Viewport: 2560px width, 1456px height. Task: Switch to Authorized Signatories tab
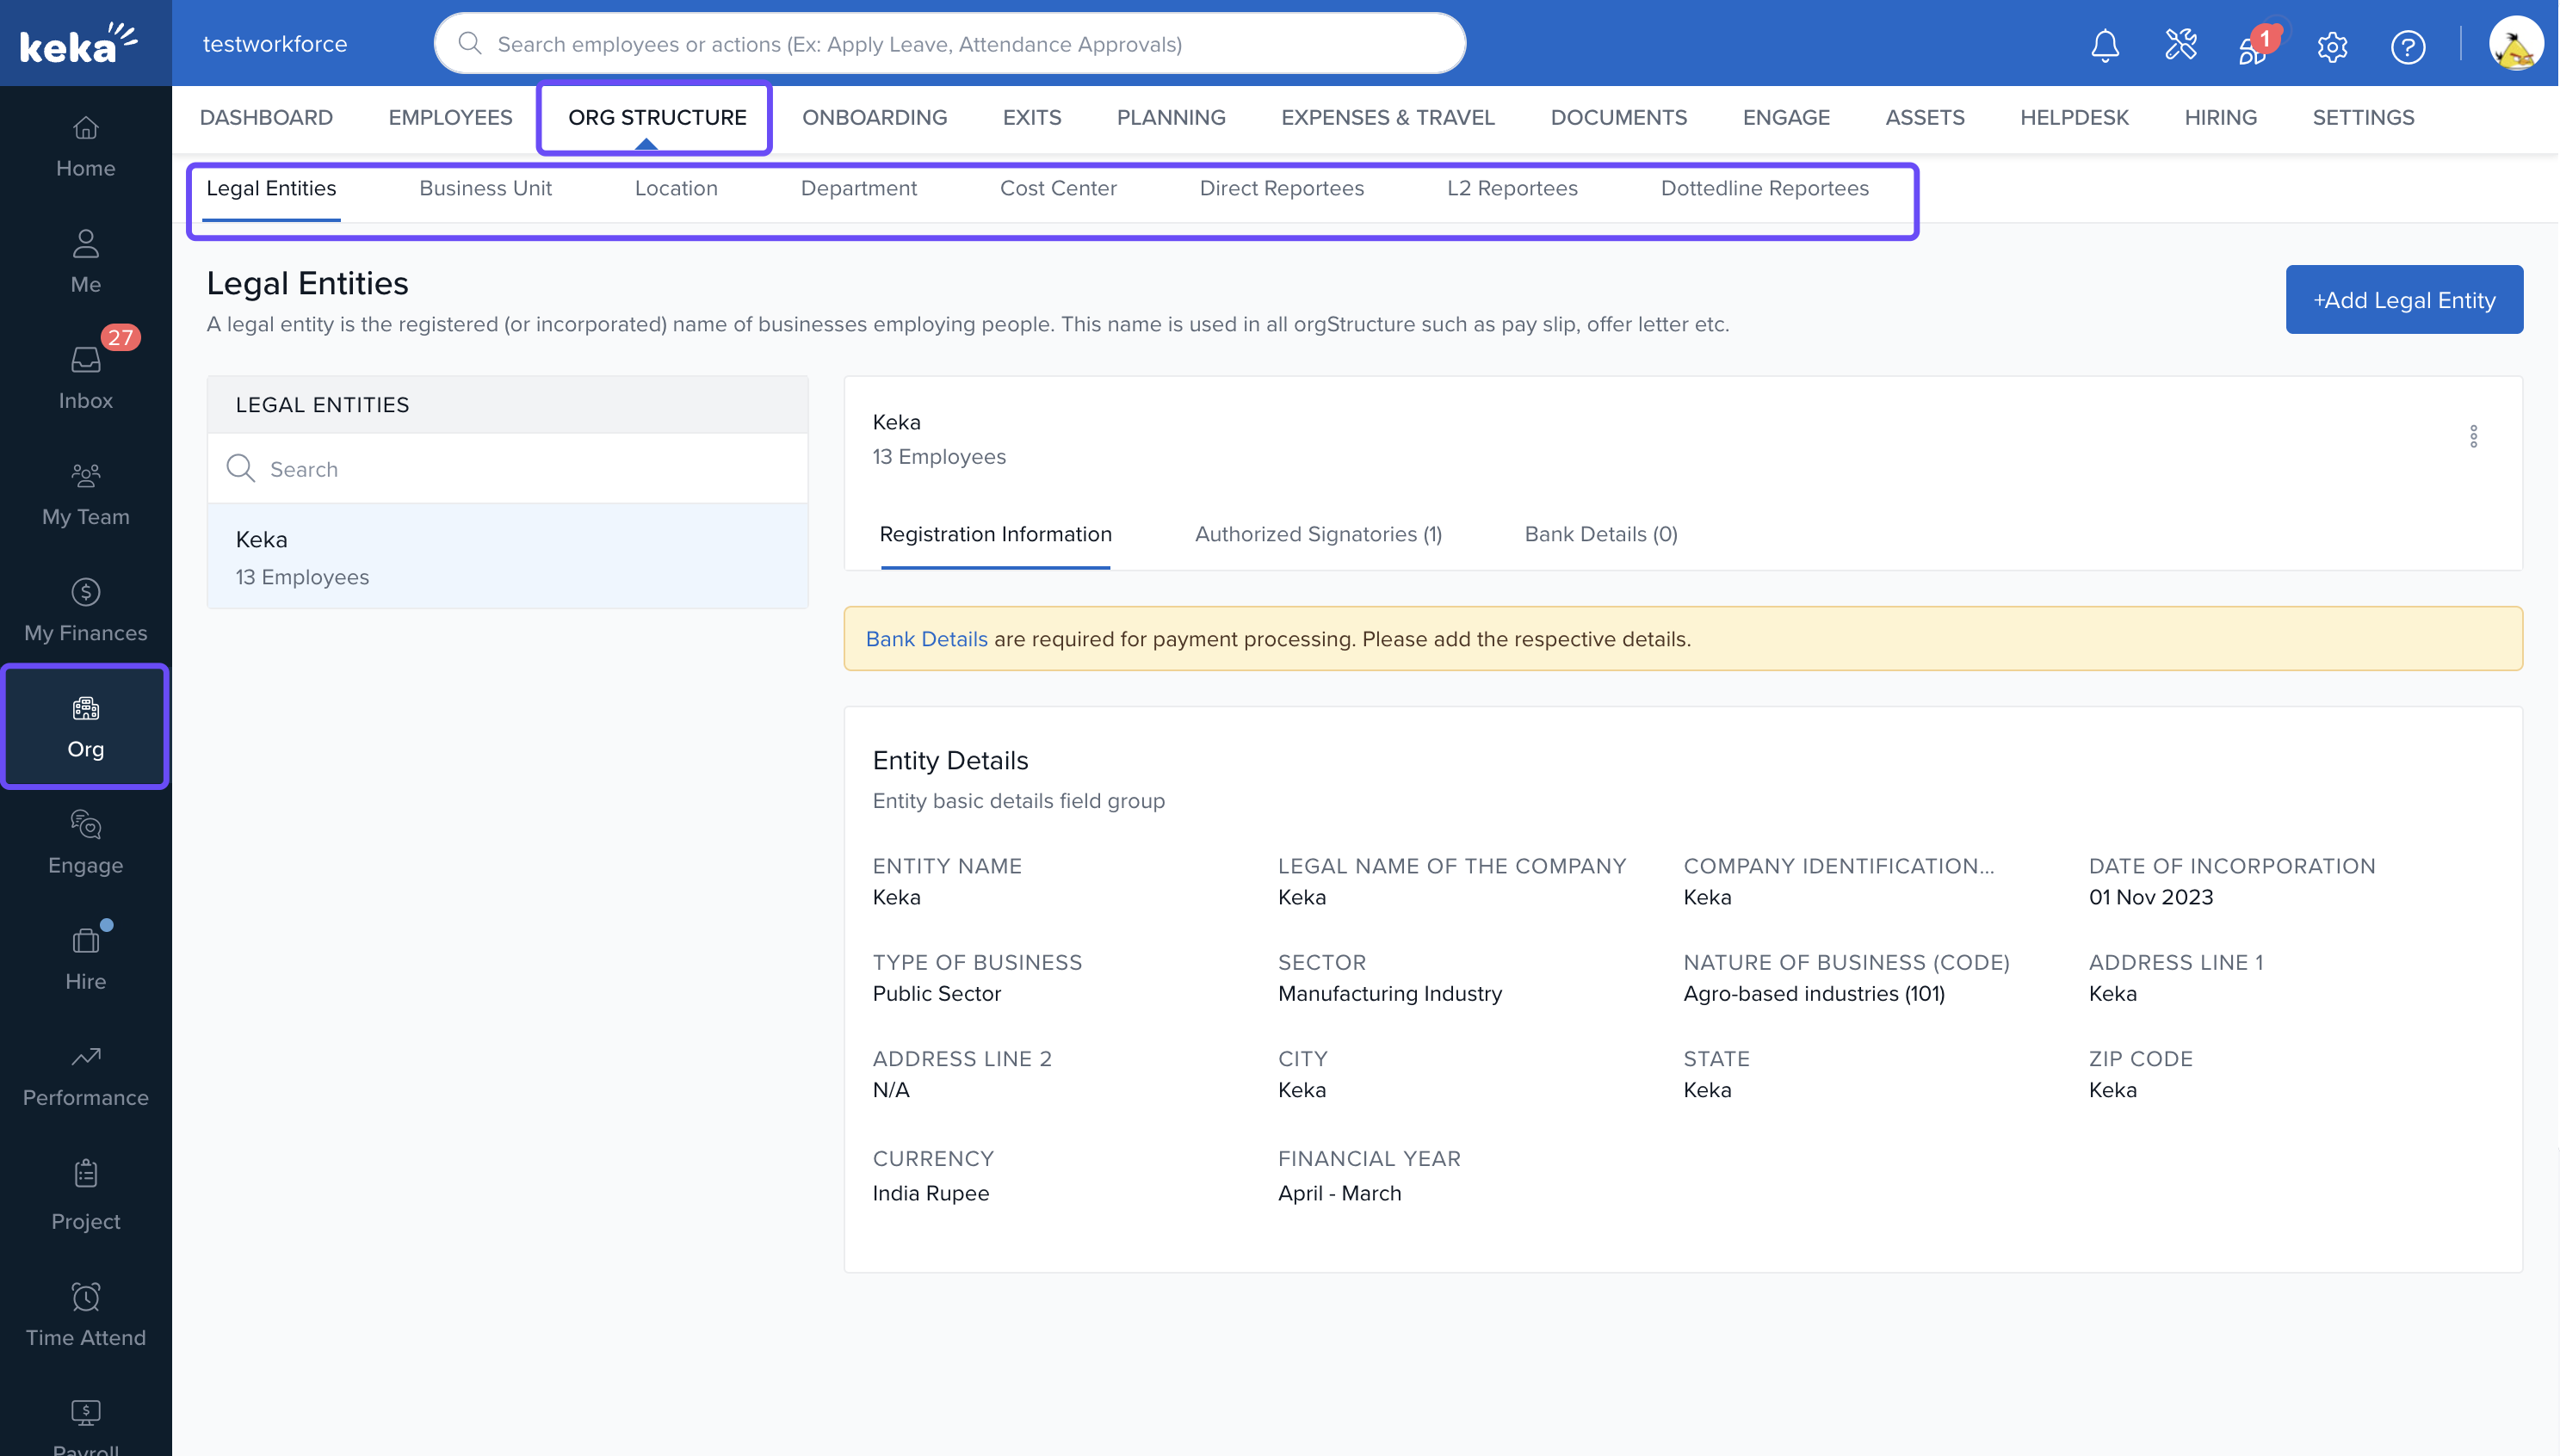[x=1317, y=534]
